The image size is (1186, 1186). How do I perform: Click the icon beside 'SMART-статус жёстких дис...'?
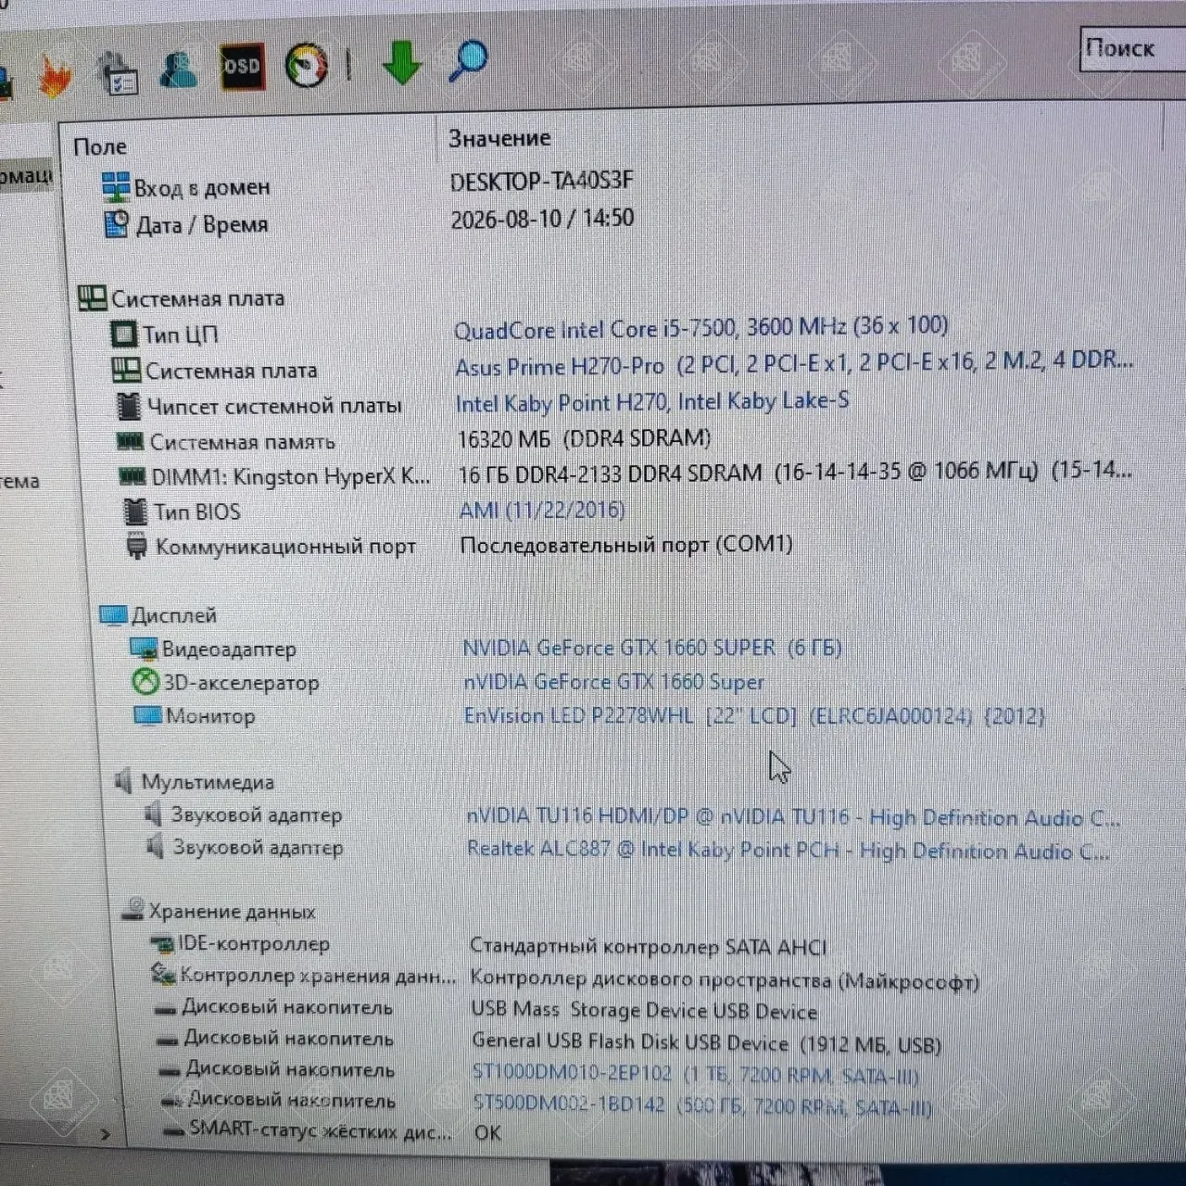tap(174, 1131)
